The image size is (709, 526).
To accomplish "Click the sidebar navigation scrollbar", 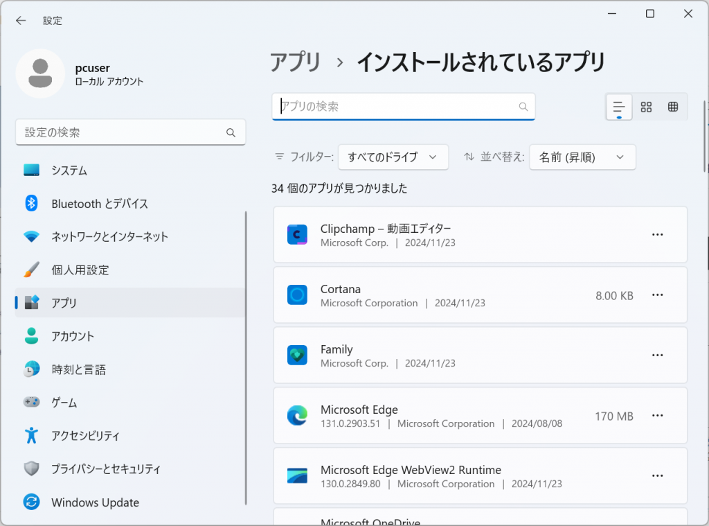I will pyautogui.click(x=246, y=358).
